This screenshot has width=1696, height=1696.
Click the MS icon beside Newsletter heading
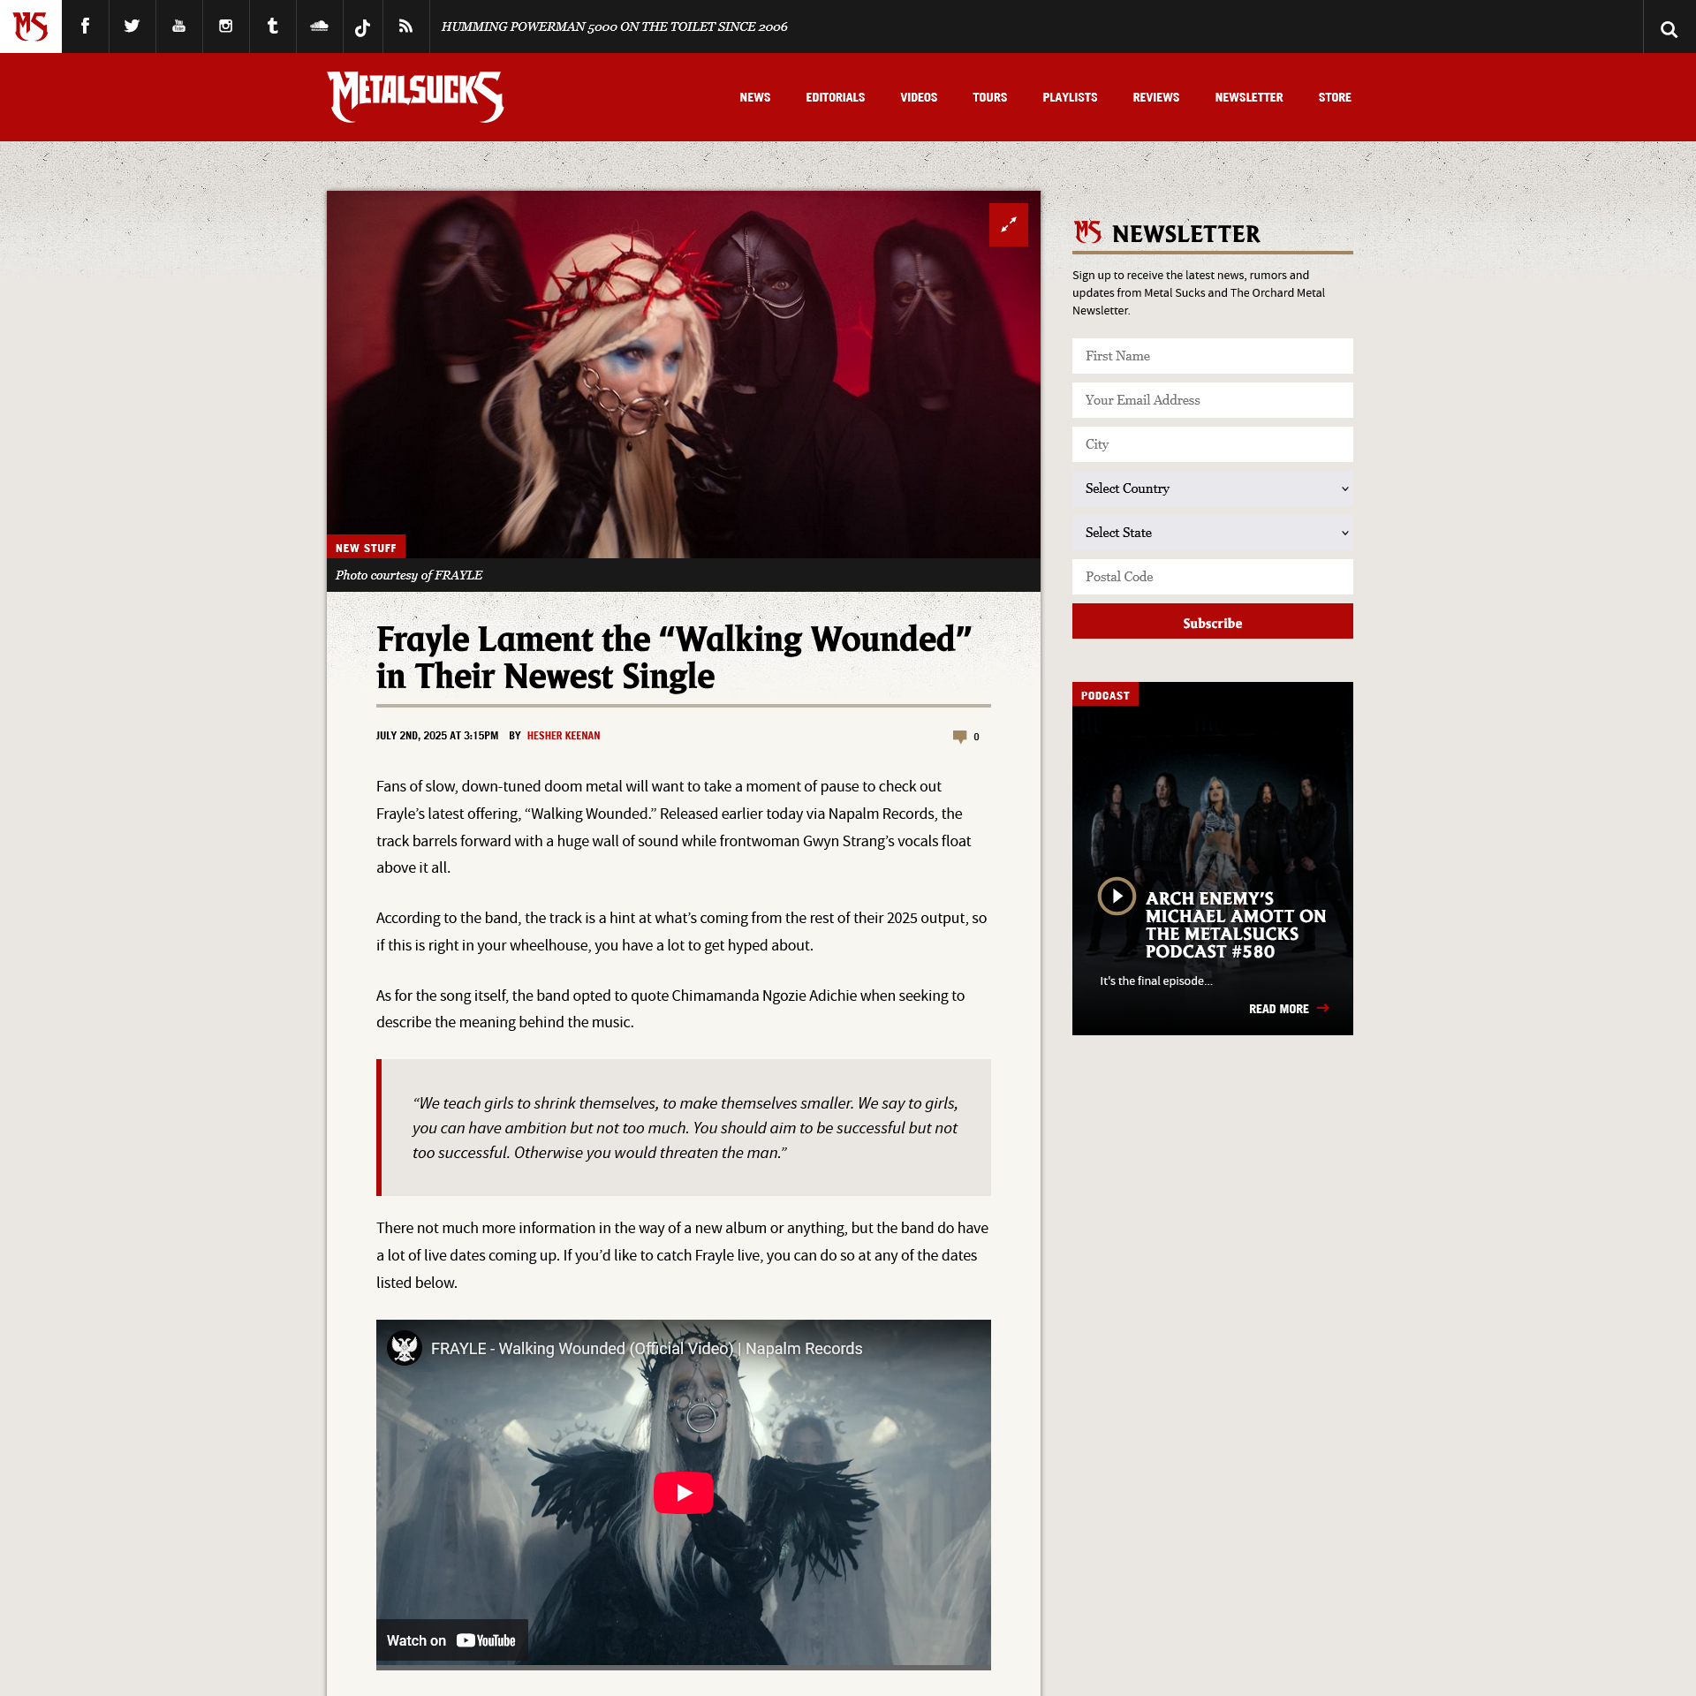tap(1087, 232)
